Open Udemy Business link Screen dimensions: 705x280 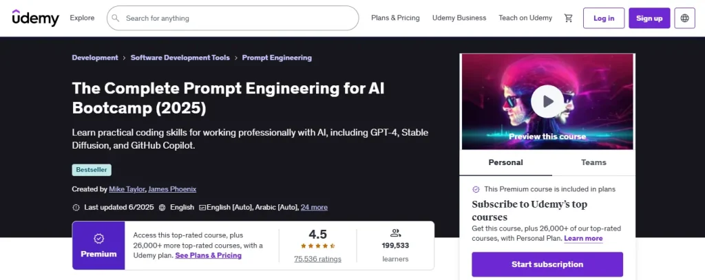(x=459, y=18)
